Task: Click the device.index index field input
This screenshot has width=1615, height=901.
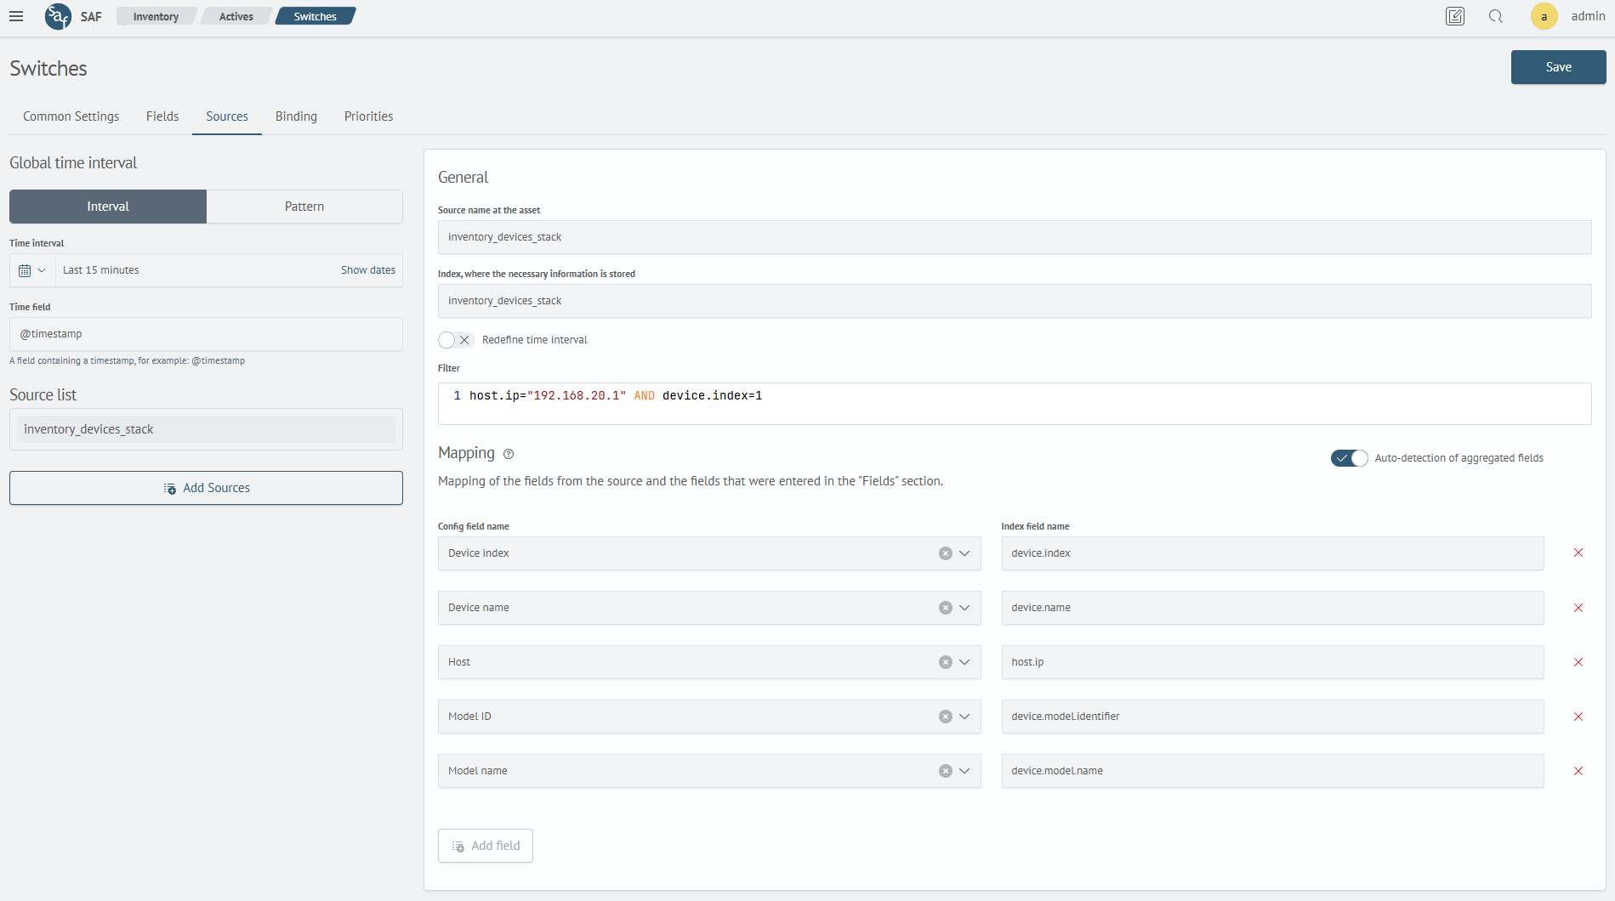Action: pyautogui.click(x=1272, y=553)
